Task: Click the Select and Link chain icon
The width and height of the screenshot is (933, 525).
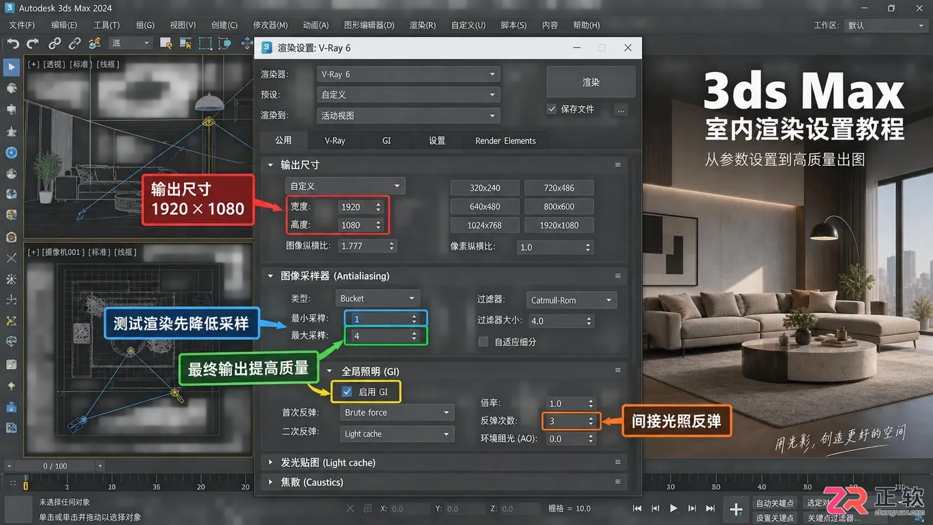Action: [54, 43]
